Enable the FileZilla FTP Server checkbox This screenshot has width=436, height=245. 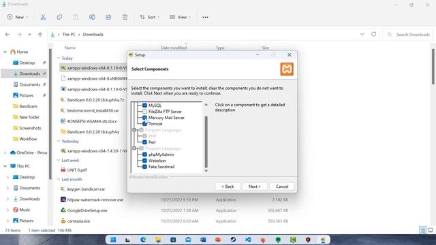pyautogui.click(x=144, y=112)
